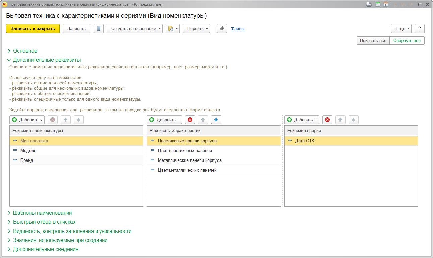
Task: Open the document icon dropdown before Перейти
Action: tap(173, 29)
